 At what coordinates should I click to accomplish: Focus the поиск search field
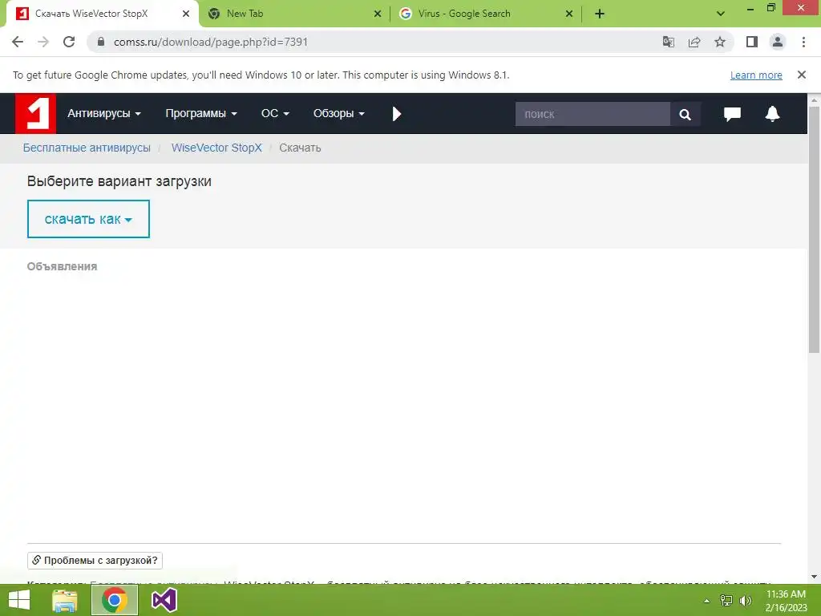pos(592,114)
